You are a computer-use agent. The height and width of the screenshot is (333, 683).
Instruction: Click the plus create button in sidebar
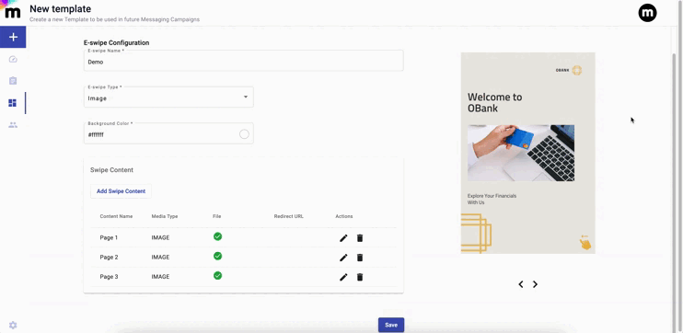tap(13, 37)
